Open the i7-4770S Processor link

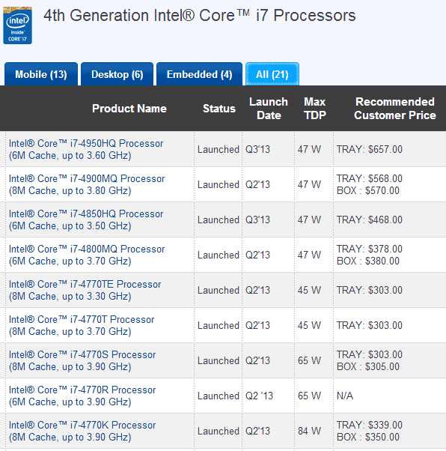[x=82, y=360]
